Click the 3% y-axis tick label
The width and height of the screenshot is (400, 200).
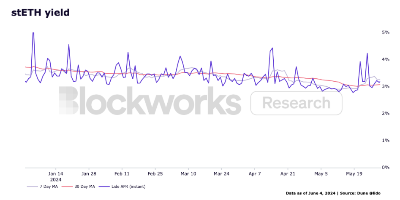[386, 86]
